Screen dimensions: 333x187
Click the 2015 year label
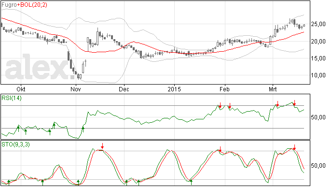pyautogui.click(x=174, y=89)
